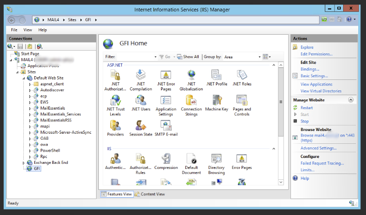Open .NET Error Pages feature
366x215 pixels.
pyautogui.click(x=166, y=80)
